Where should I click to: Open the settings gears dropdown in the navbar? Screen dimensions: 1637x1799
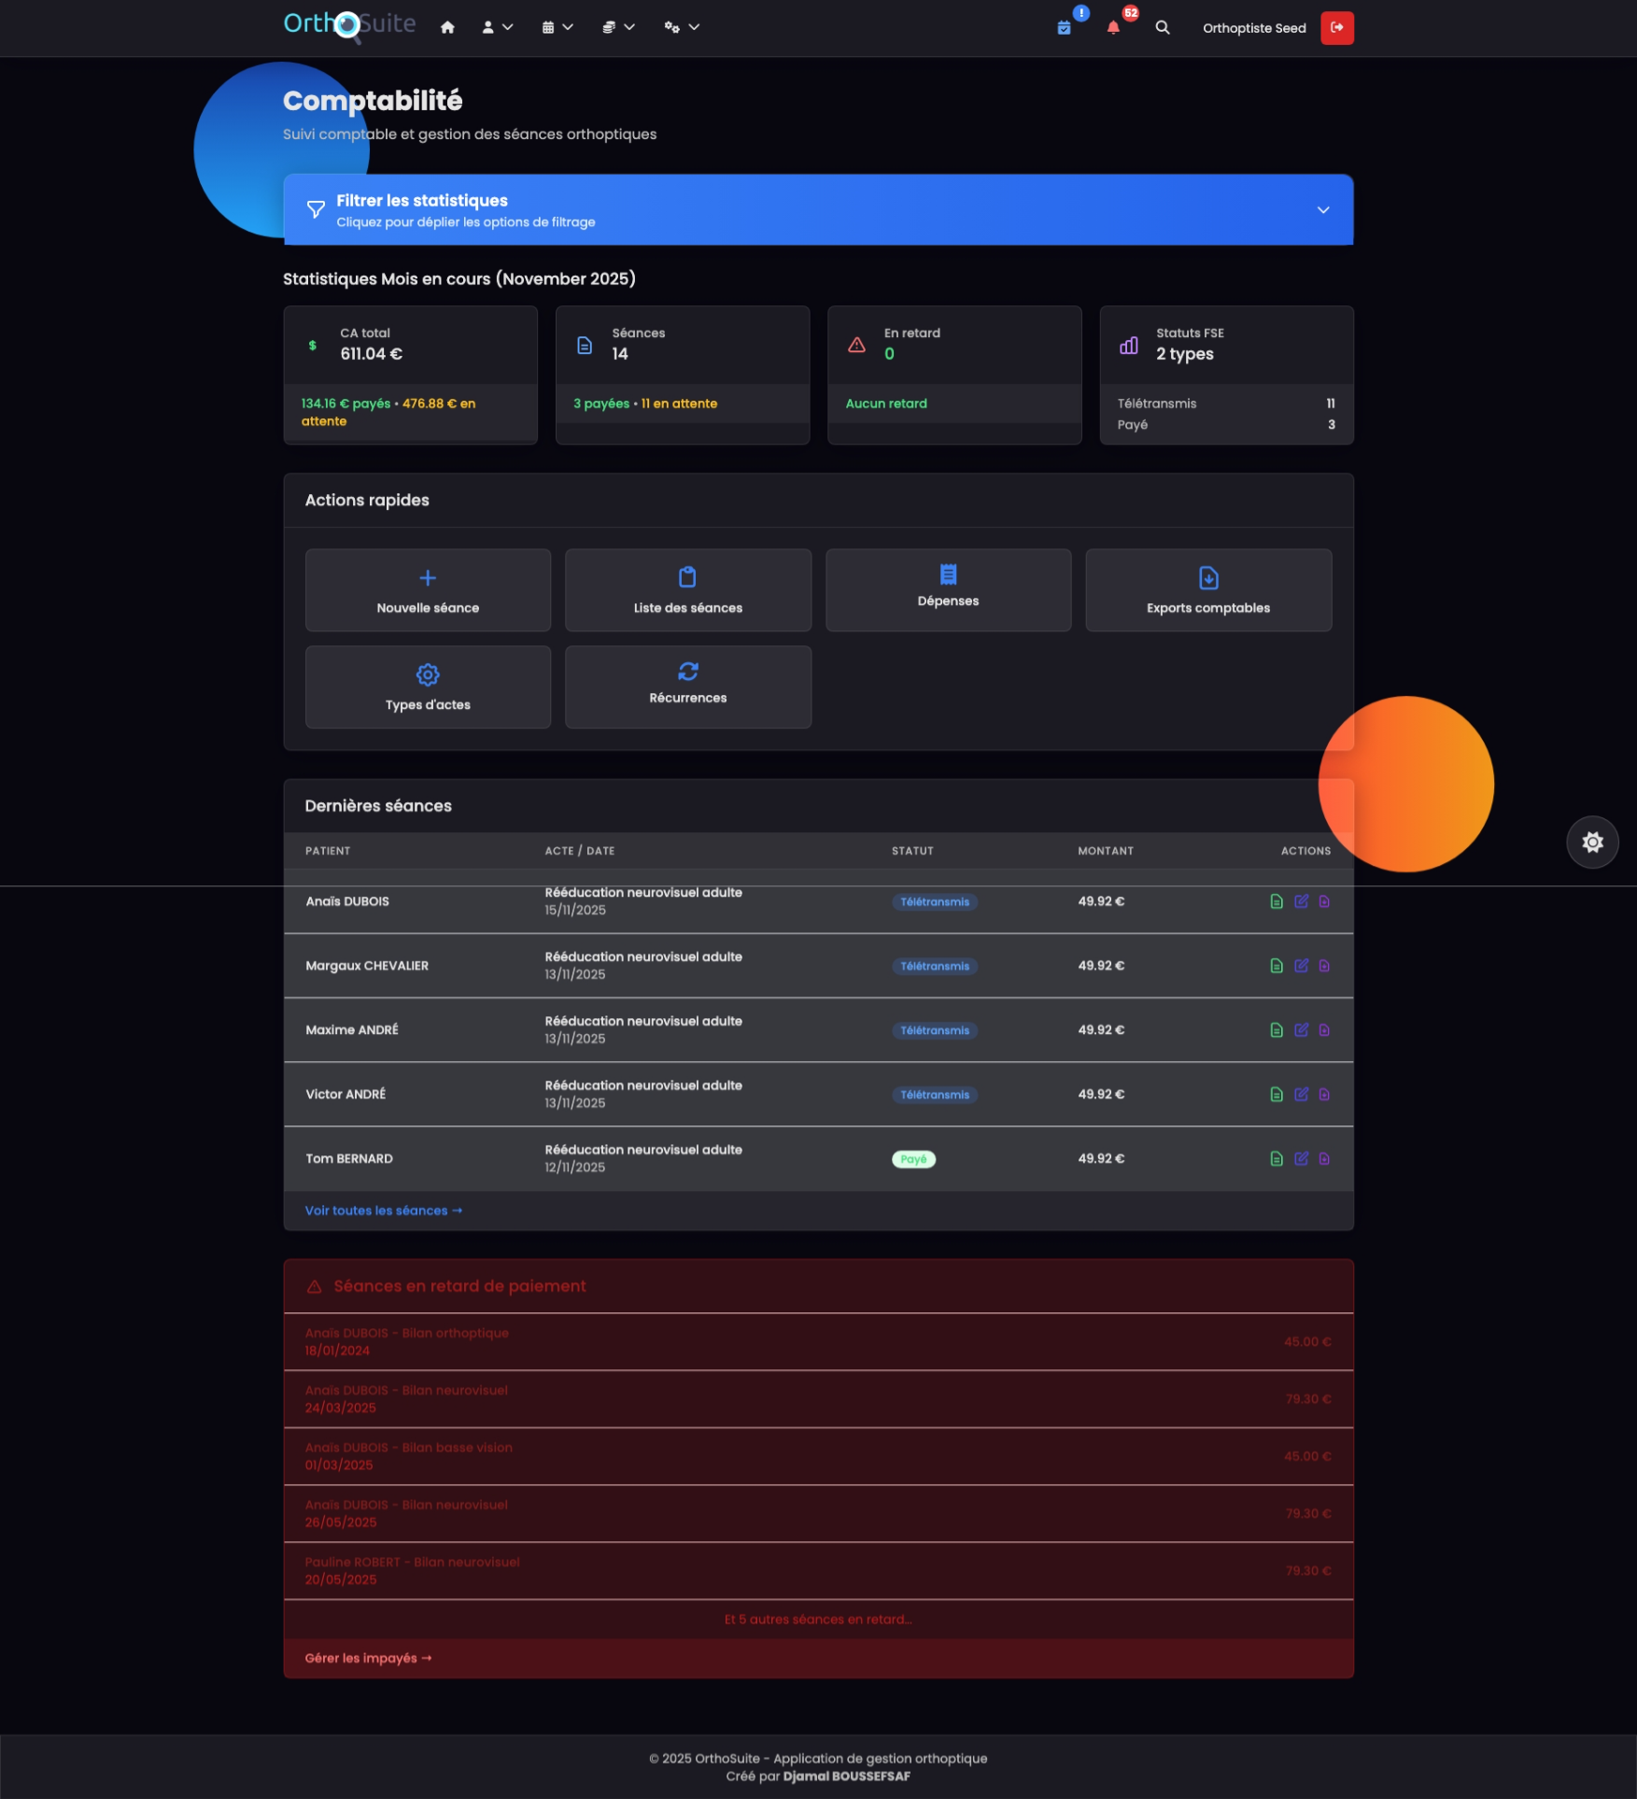point(681,27)
